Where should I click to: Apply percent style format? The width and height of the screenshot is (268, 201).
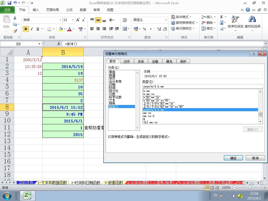pyautogui.click(x=144, y=29)
